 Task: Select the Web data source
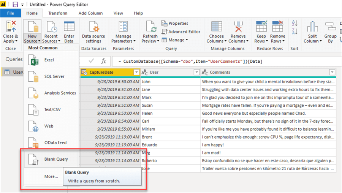[51, 126]
